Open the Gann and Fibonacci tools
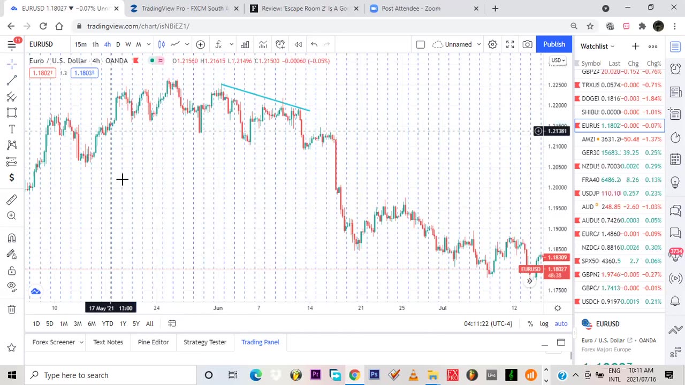This screenshot has height=385, width=685. 12,97
